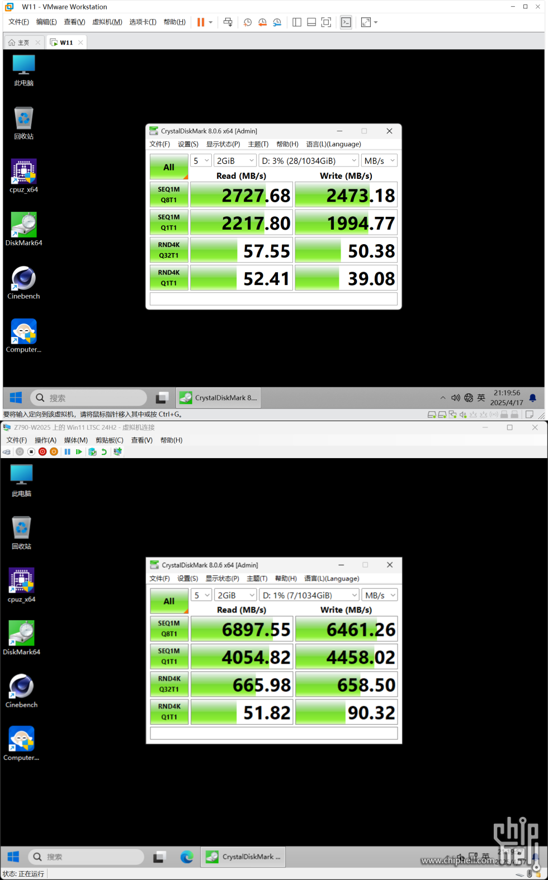The image size is (548, 880).
Task: Revert to snapshot in the VMware toolbar
Action: pos(262,22)
